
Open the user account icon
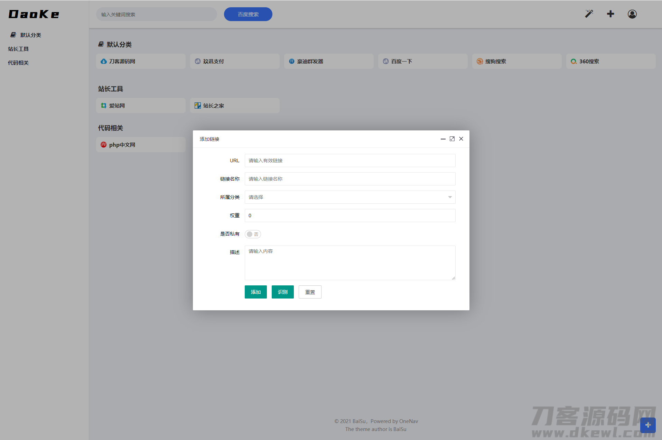pos(632,14)
